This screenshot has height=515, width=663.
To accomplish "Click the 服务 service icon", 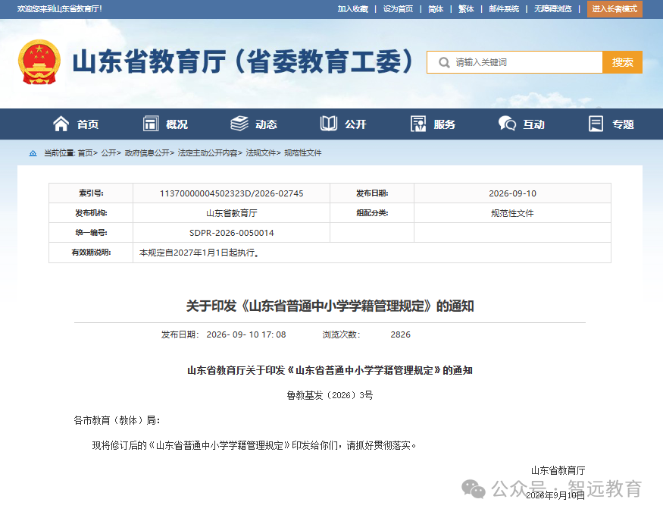I will pos(418,124).
